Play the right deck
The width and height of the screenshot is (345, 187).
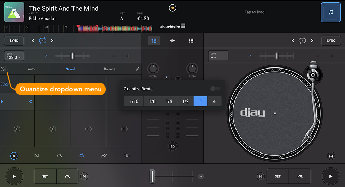tap(331, 176)
